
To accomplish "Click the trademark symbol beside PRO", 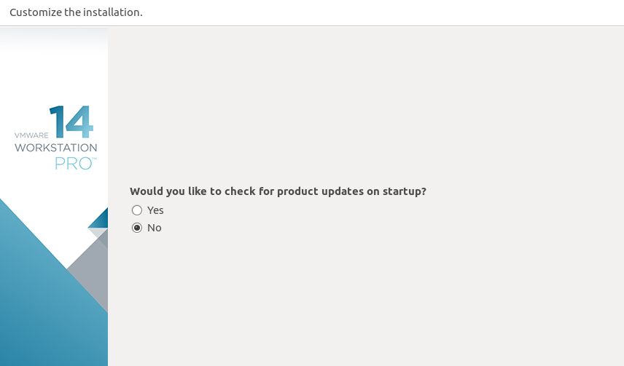I will pyautogui.click(x=95, y=159).
